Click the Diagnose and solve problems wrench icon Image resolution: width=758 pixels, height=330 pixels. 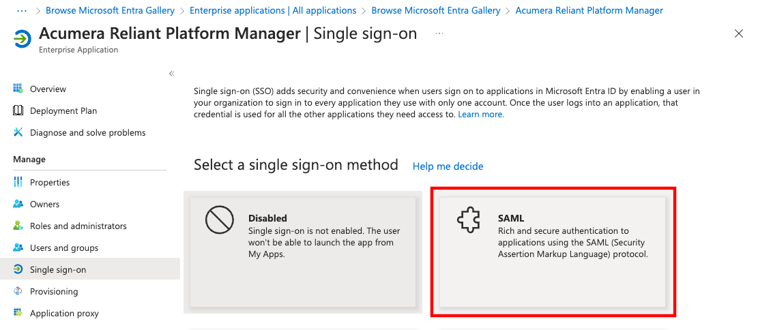[x=18, y=132]
